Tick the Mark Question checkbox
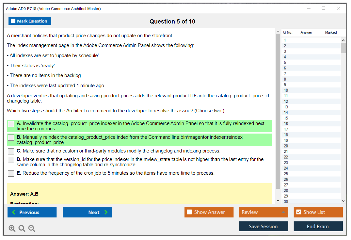351x240 pixels. [x=13, y=21]
